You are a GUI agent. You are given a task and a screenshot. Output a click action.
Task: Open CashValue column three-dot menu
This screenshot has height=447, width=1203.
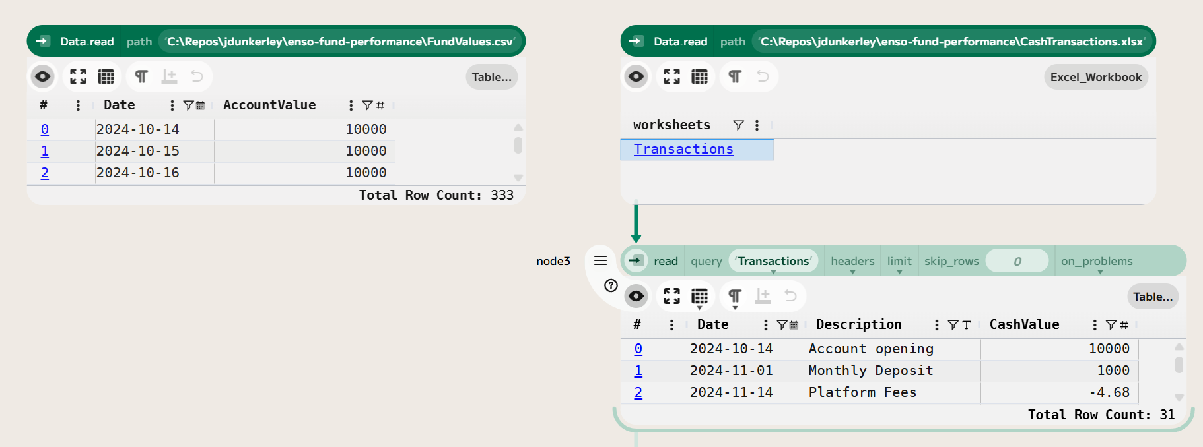pos(1095,325)
